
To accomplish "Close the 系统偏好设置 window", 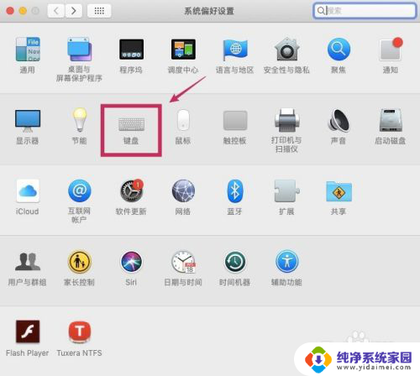I will [x=10, y=11].
